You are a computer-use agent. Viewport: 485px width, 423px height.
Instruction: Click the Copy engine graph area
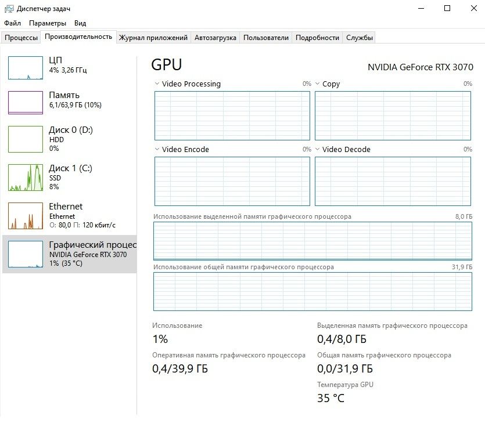point(393,115)
